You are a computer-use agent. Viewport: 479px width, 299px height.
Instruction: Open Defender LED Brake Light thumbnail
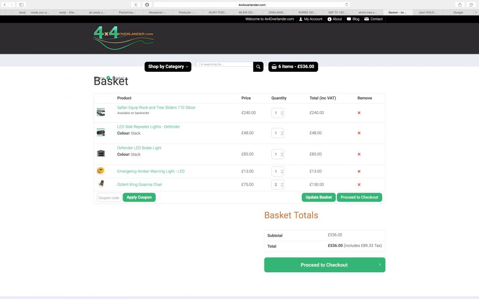tap(101, 153)
